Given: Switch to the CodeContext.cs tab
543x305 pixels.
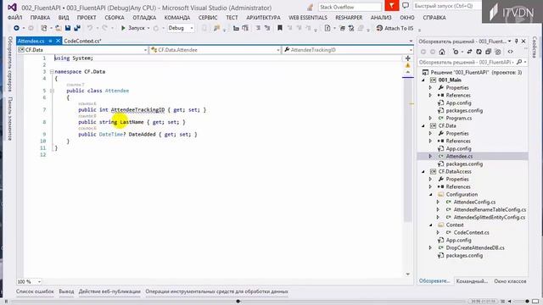Looking at the screenshot, I should (x=82, y=41).
